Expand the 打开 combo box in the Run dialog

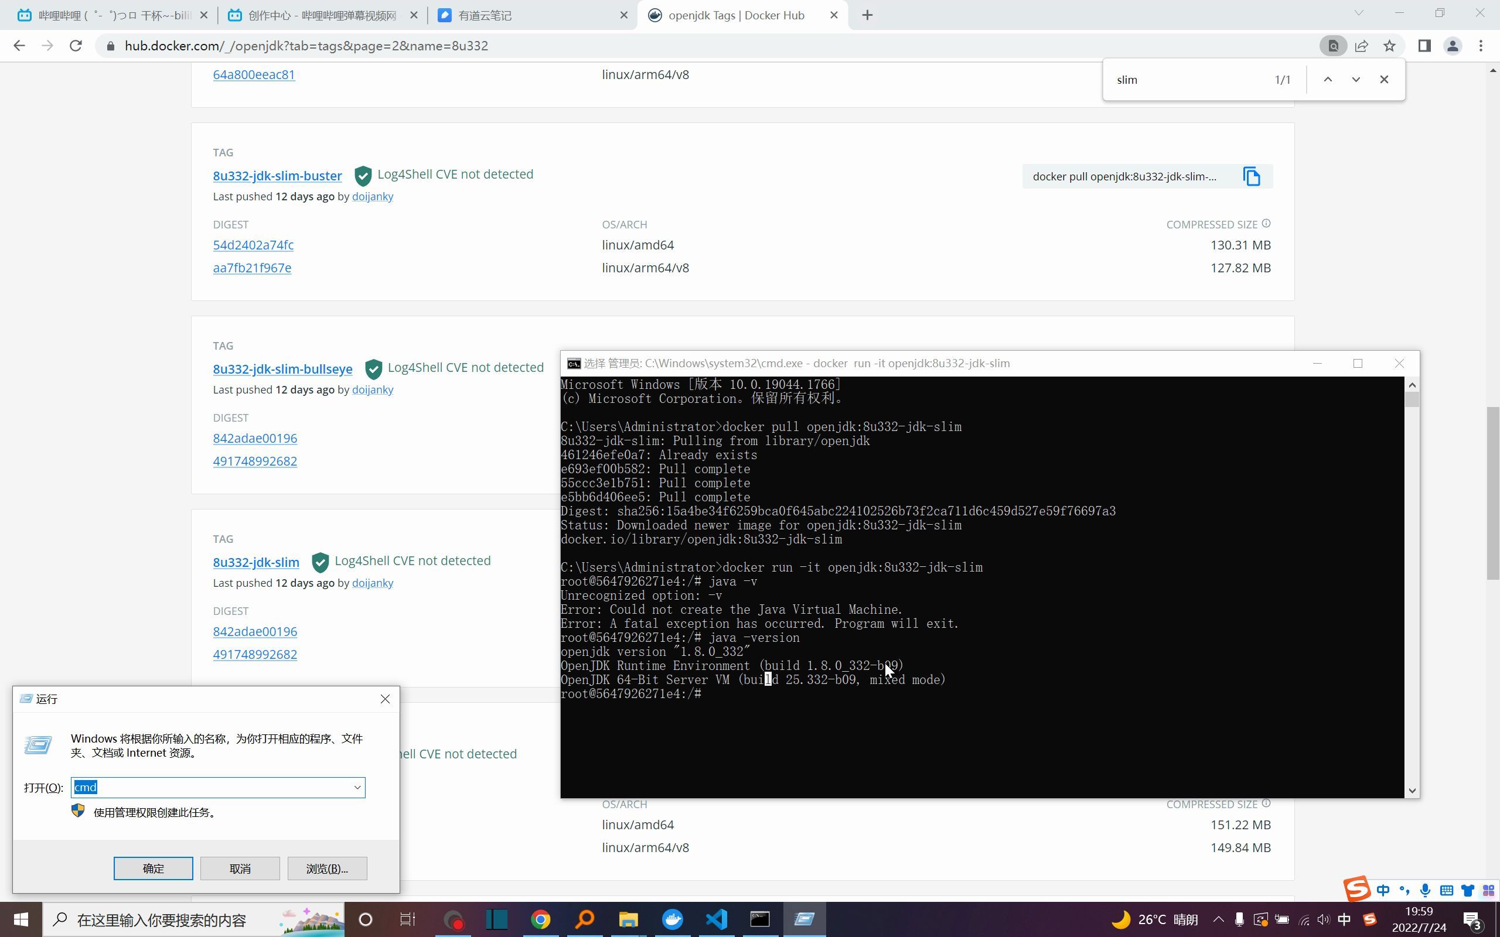[357, 787]
